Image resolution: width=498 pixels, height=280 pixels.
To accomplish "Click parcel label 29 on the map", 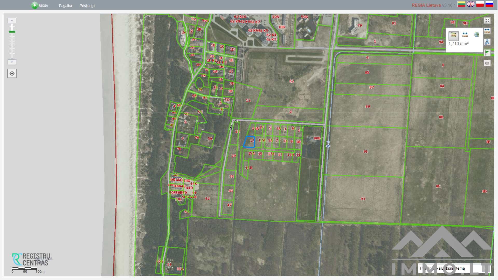I will 233,156.
